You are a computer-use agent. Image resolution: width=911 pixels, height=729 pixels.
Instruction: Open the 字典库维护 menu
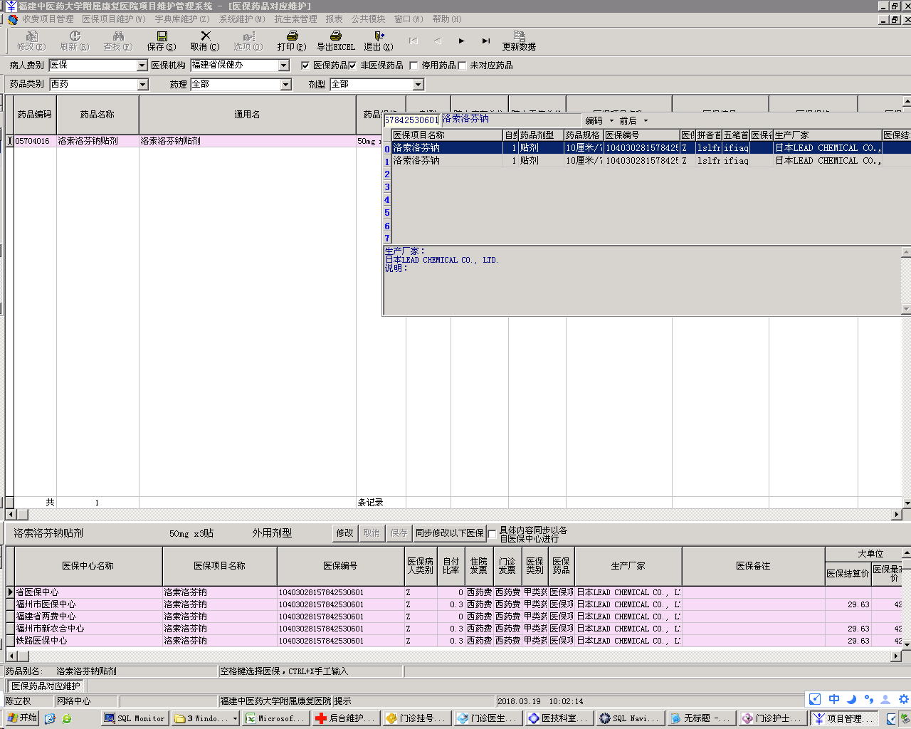point(182,19)
